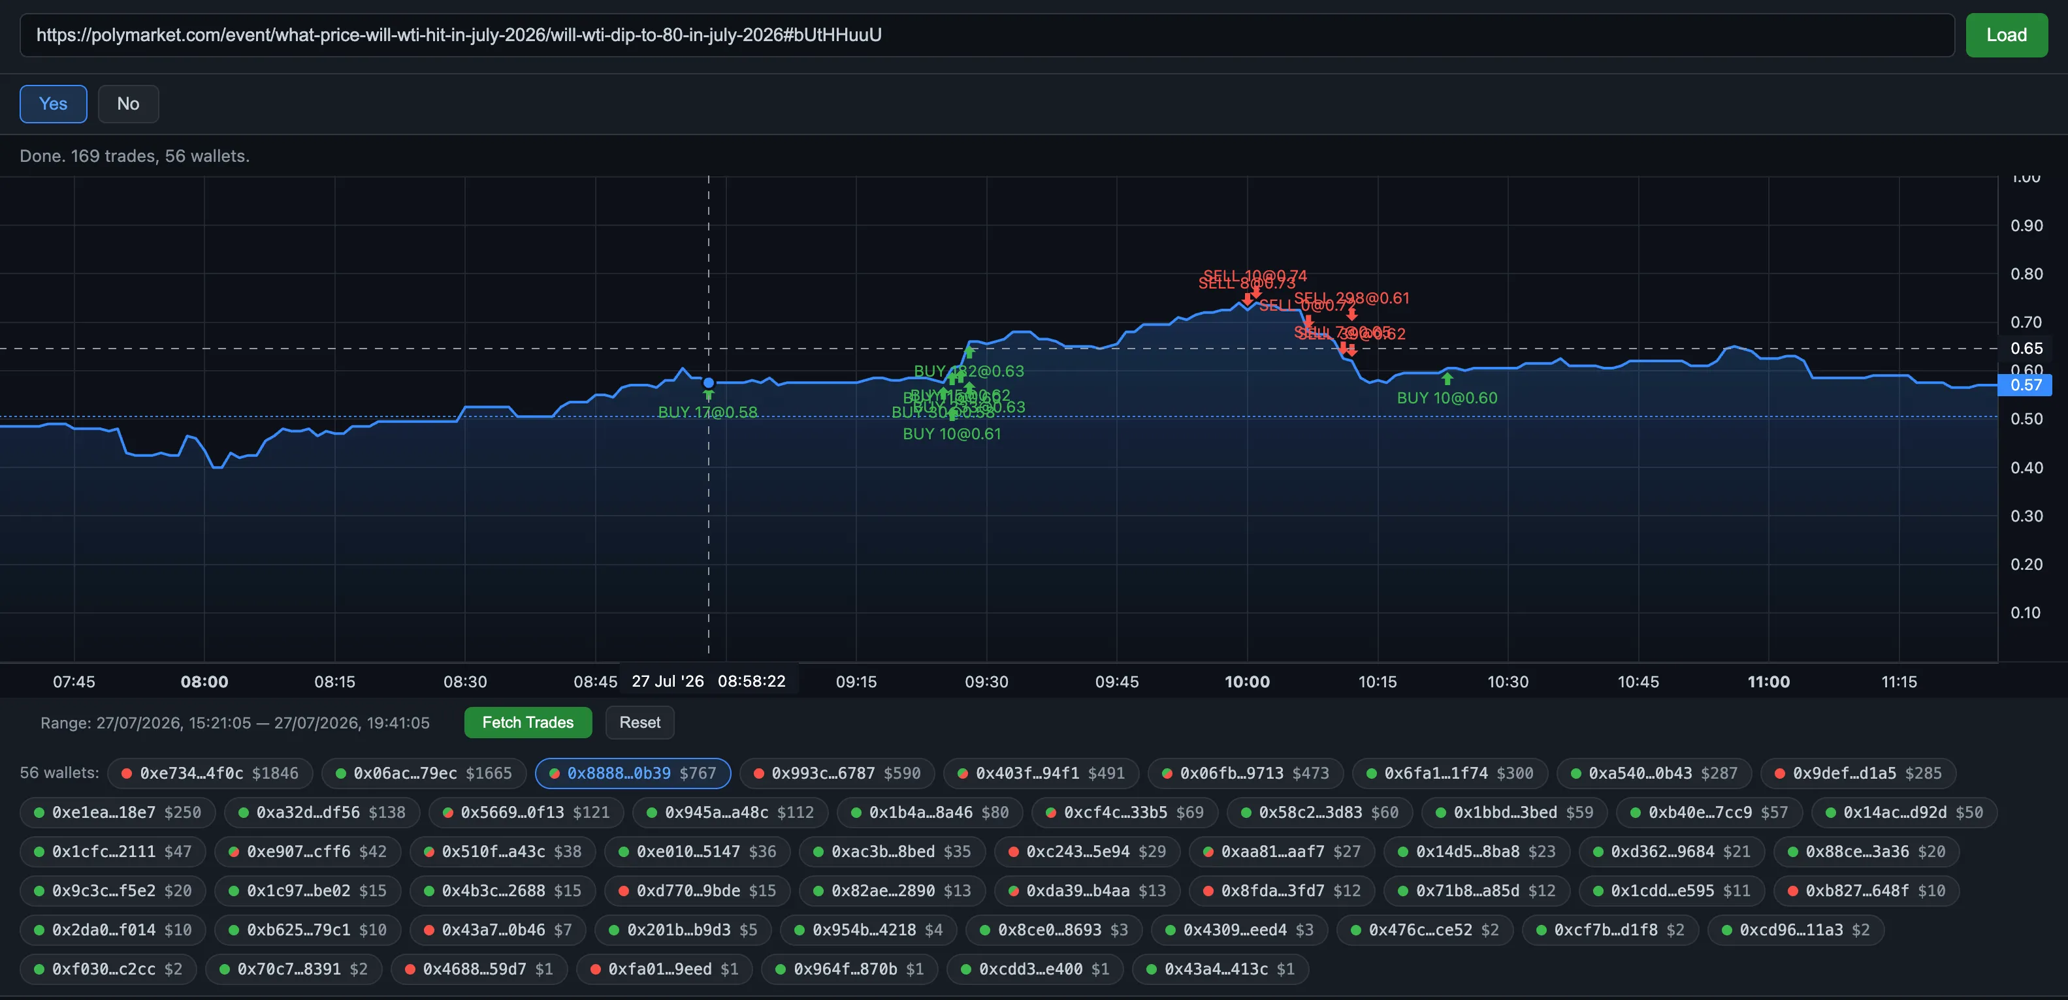Deselect highlighted wallet 0x8888…0b39 $767

point(632,773)
